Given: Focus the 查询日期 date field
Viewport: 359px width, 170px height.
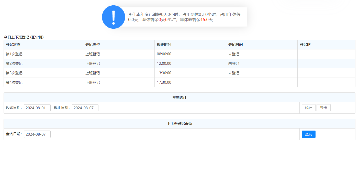Looking at the screenshot, I should (37, 134).
